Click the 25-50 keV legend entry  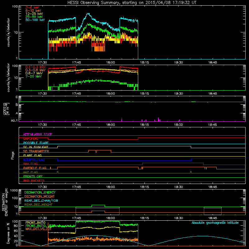(x=34, y=17)
